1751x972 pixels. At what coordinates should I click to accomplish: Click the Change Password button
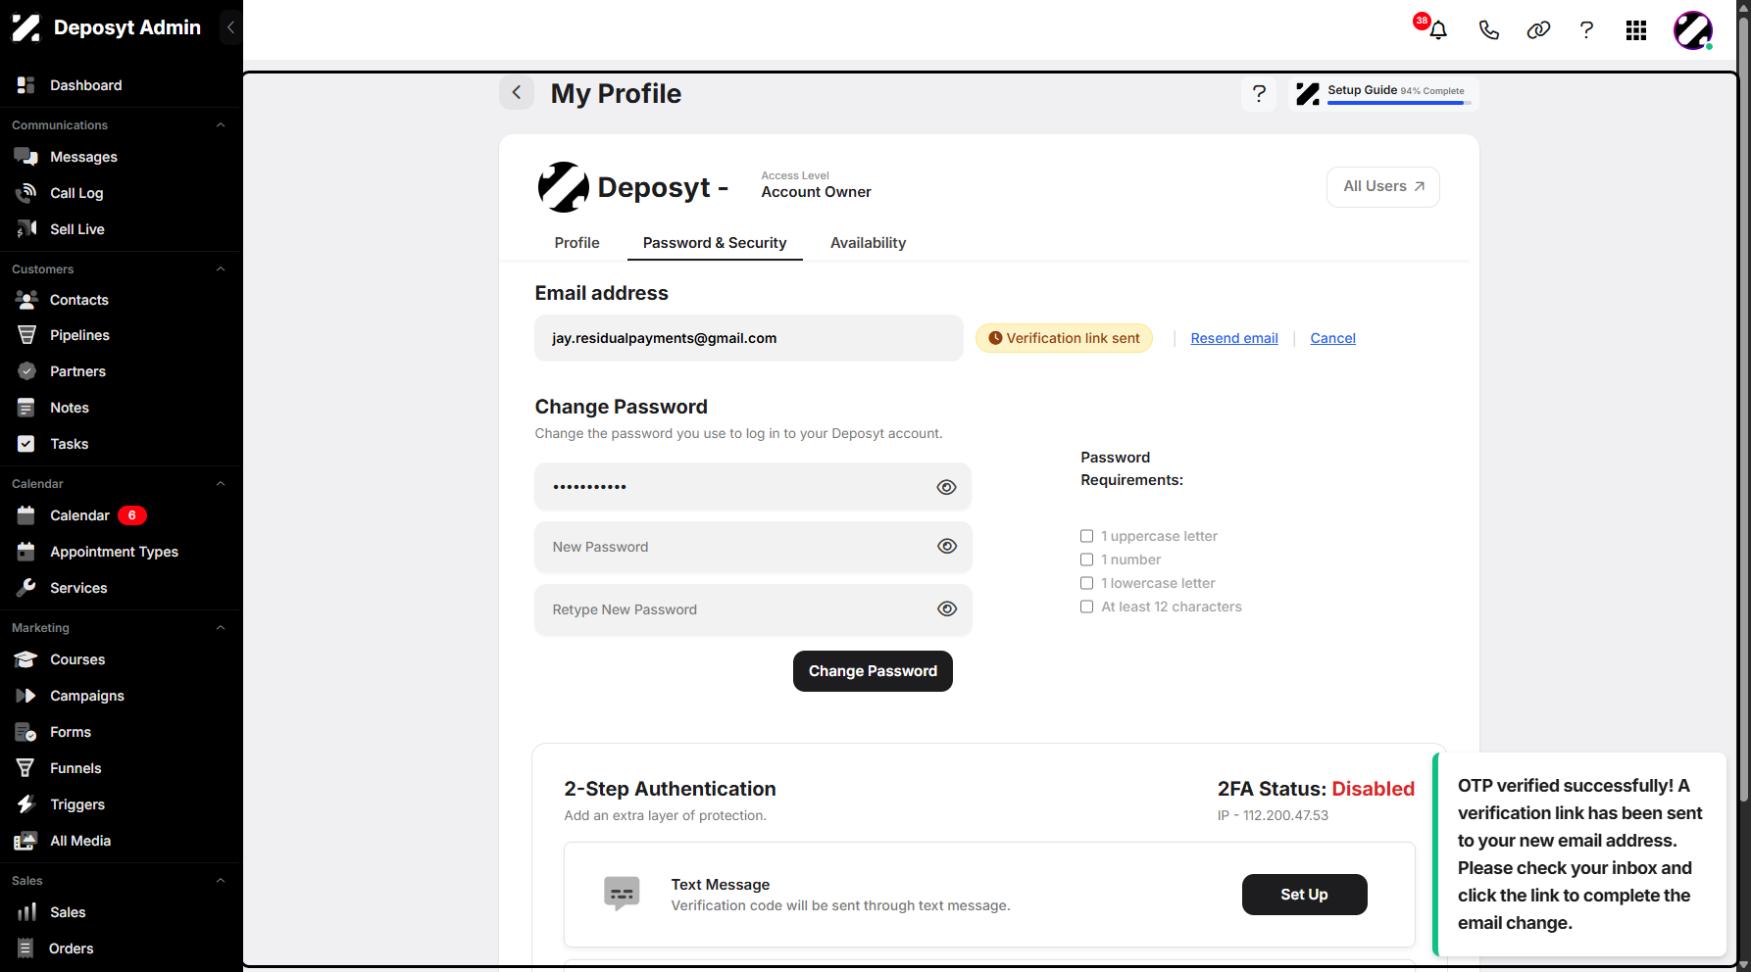pos(873,671)
